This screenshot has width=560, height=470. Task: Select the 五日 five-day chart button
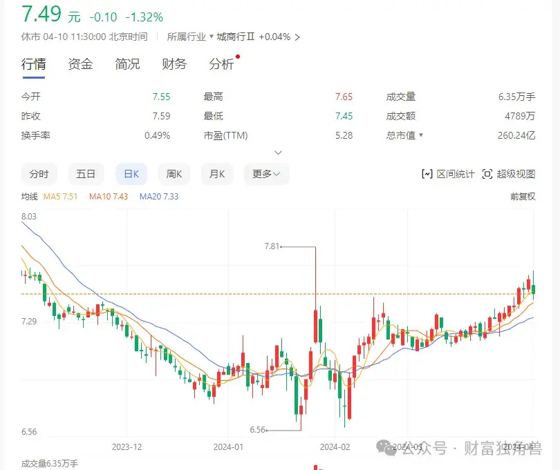(85, 174)
